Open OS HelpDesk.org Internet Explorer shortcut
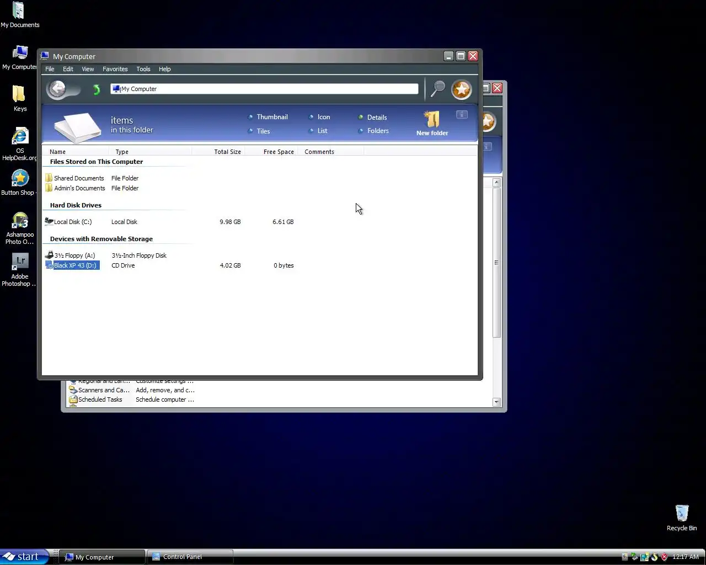Image resolution: width=706 pixels, height=565 pixels. coord(20,145)
